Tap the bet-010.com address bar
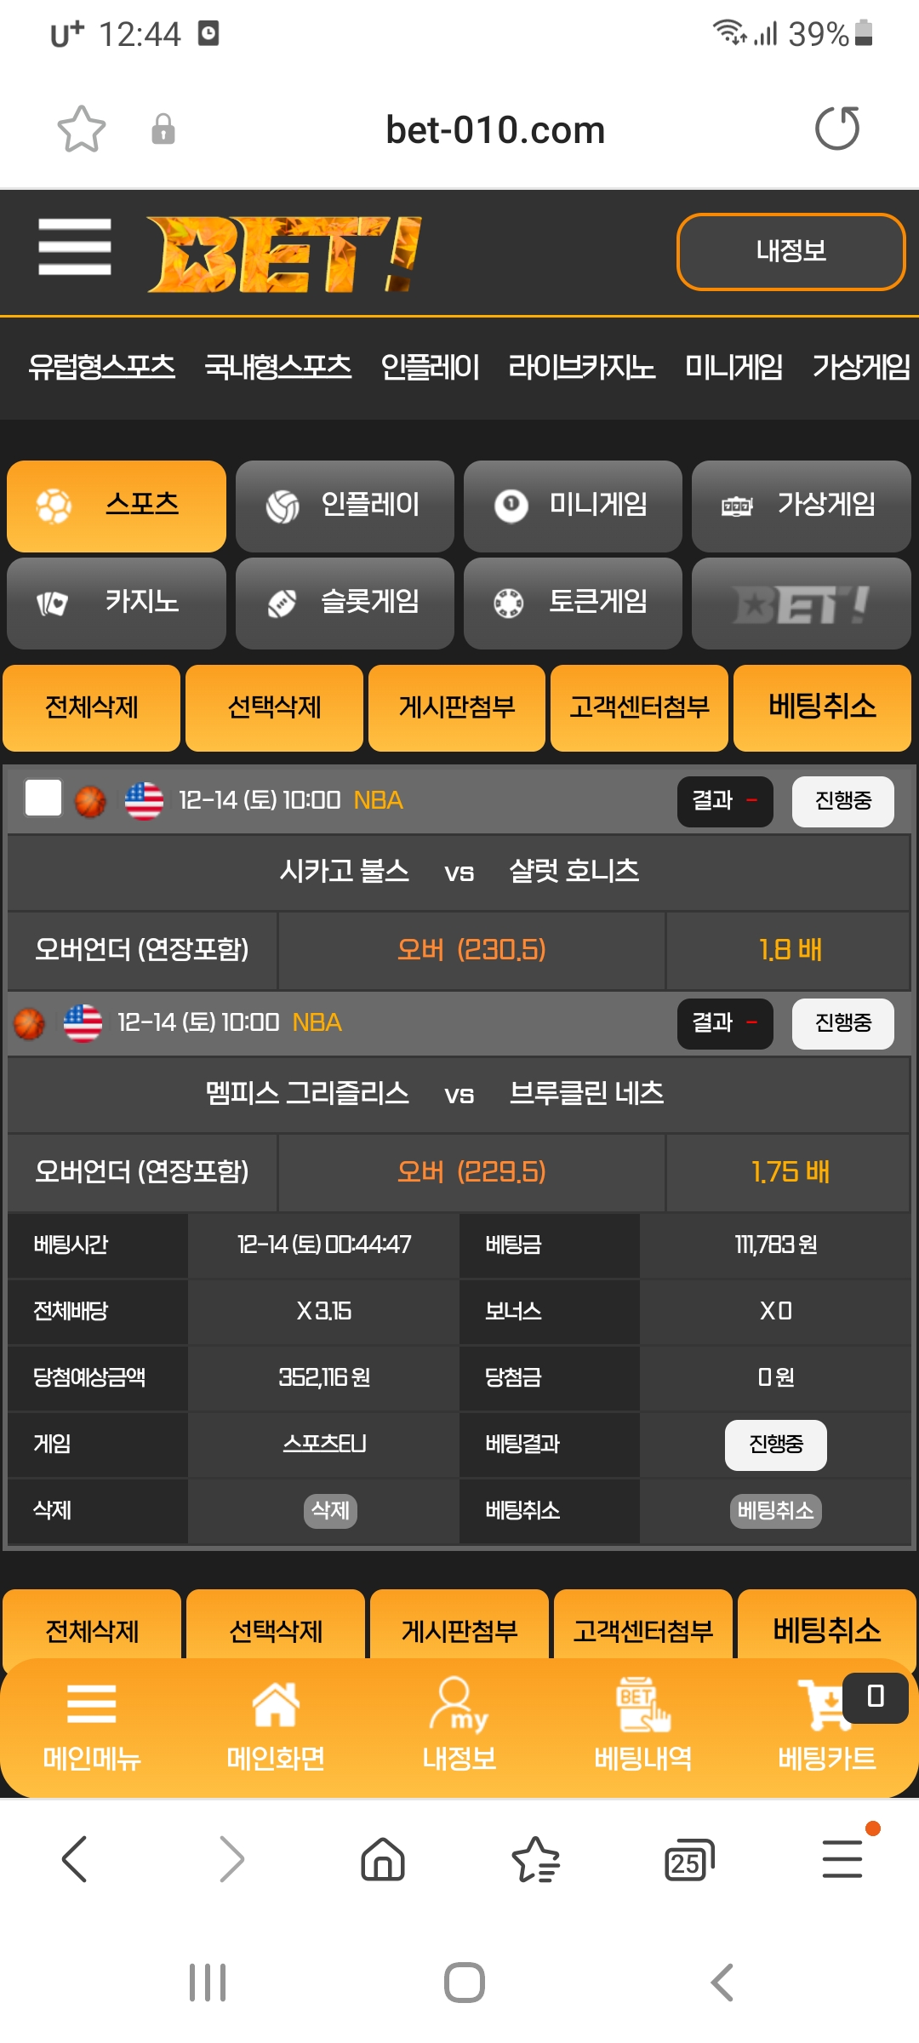The image size is (919, 2043). [x=495, y=129]
